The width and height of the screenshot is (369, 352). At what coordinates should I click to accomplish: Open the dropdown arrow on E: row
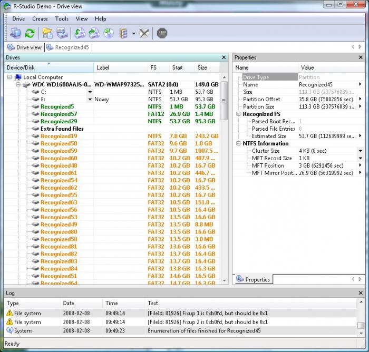90,99
